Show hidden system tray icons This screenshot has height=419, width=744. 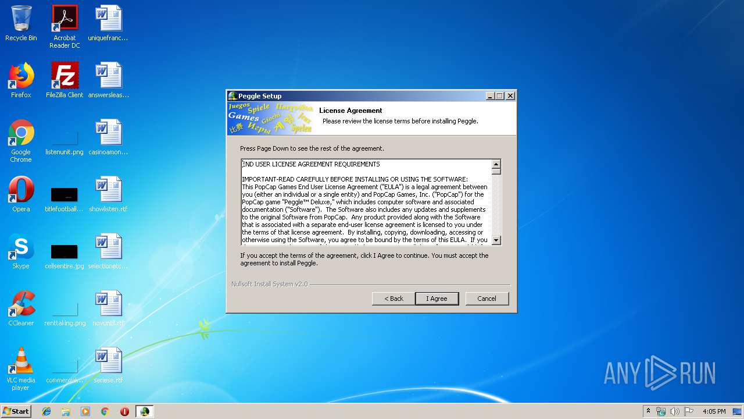coord(648,411)
